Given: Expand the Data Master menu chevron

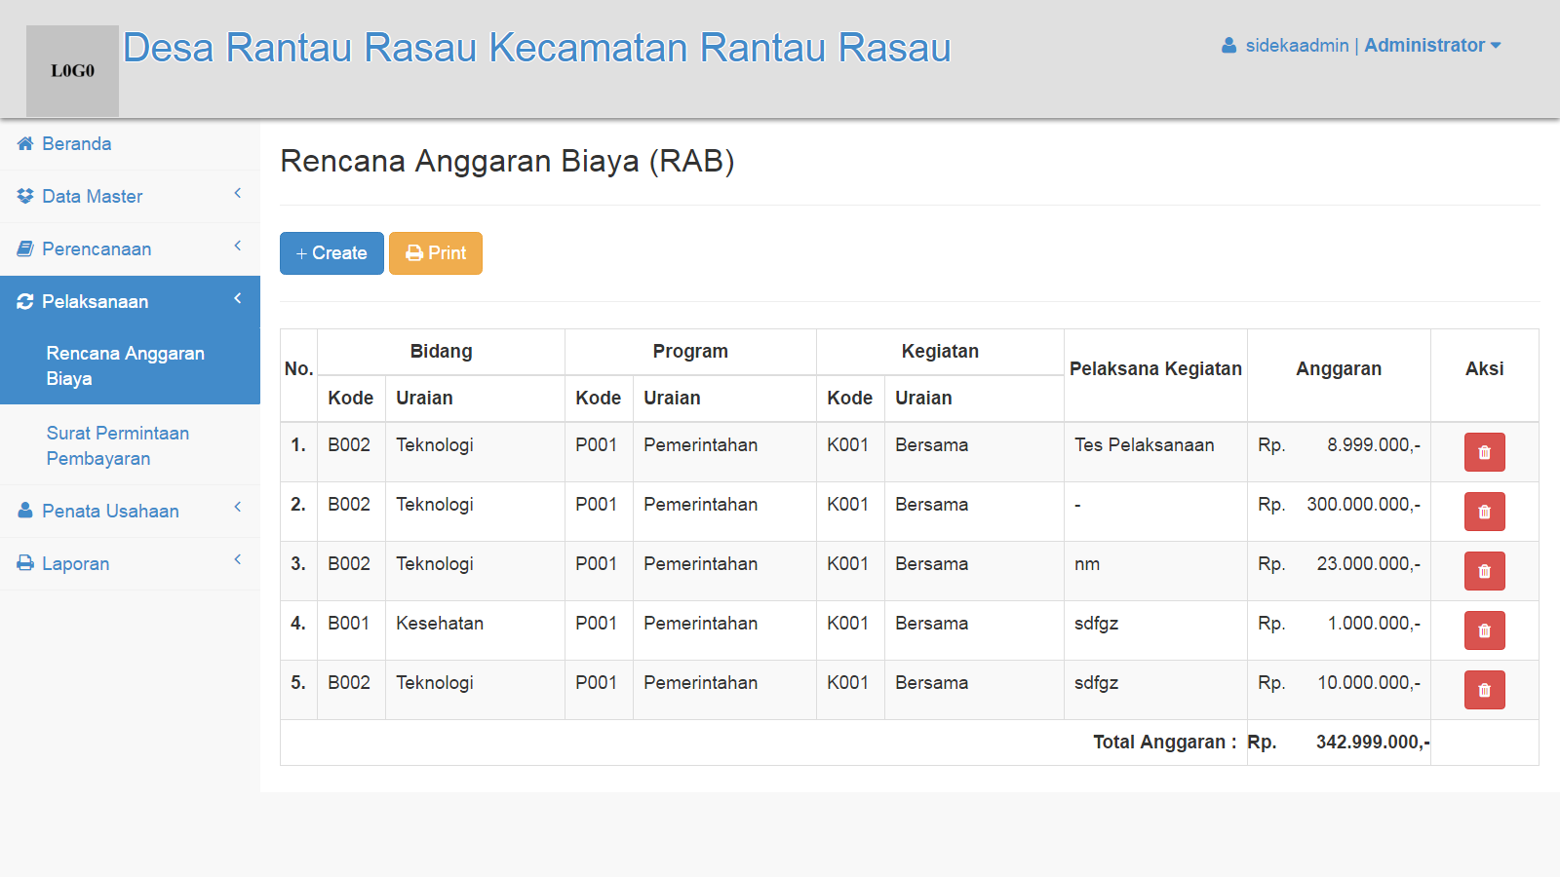Looking at the screenshot, I should [237, 194].
